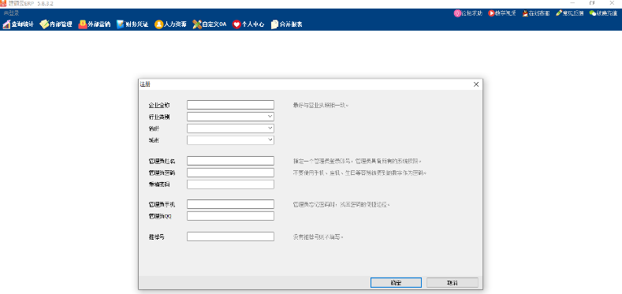Screen dimensions: 622x294
Task: Expand the 省份 province dropdown
Action: (270, 128)
